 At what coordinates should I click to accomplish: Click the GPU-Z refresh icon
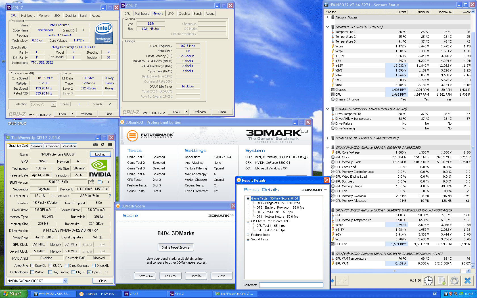pyautogui.click(x=102, y=145)
